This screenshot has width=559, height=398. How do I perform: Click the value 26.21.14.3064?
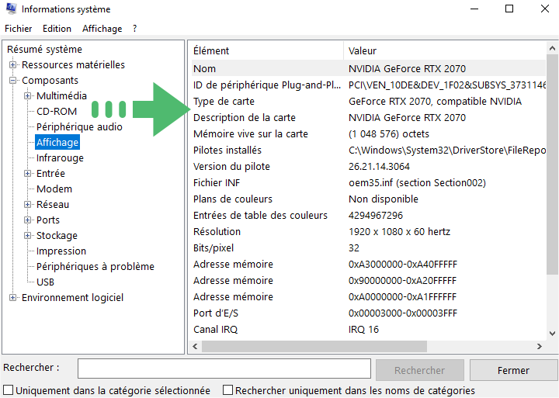coord(379,167)
